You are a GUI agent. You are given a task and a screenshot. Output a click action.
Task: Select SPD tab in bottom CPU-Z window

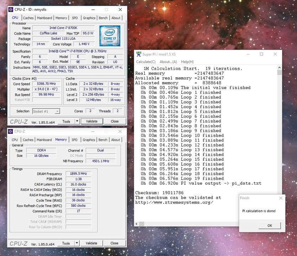(74, 140)
